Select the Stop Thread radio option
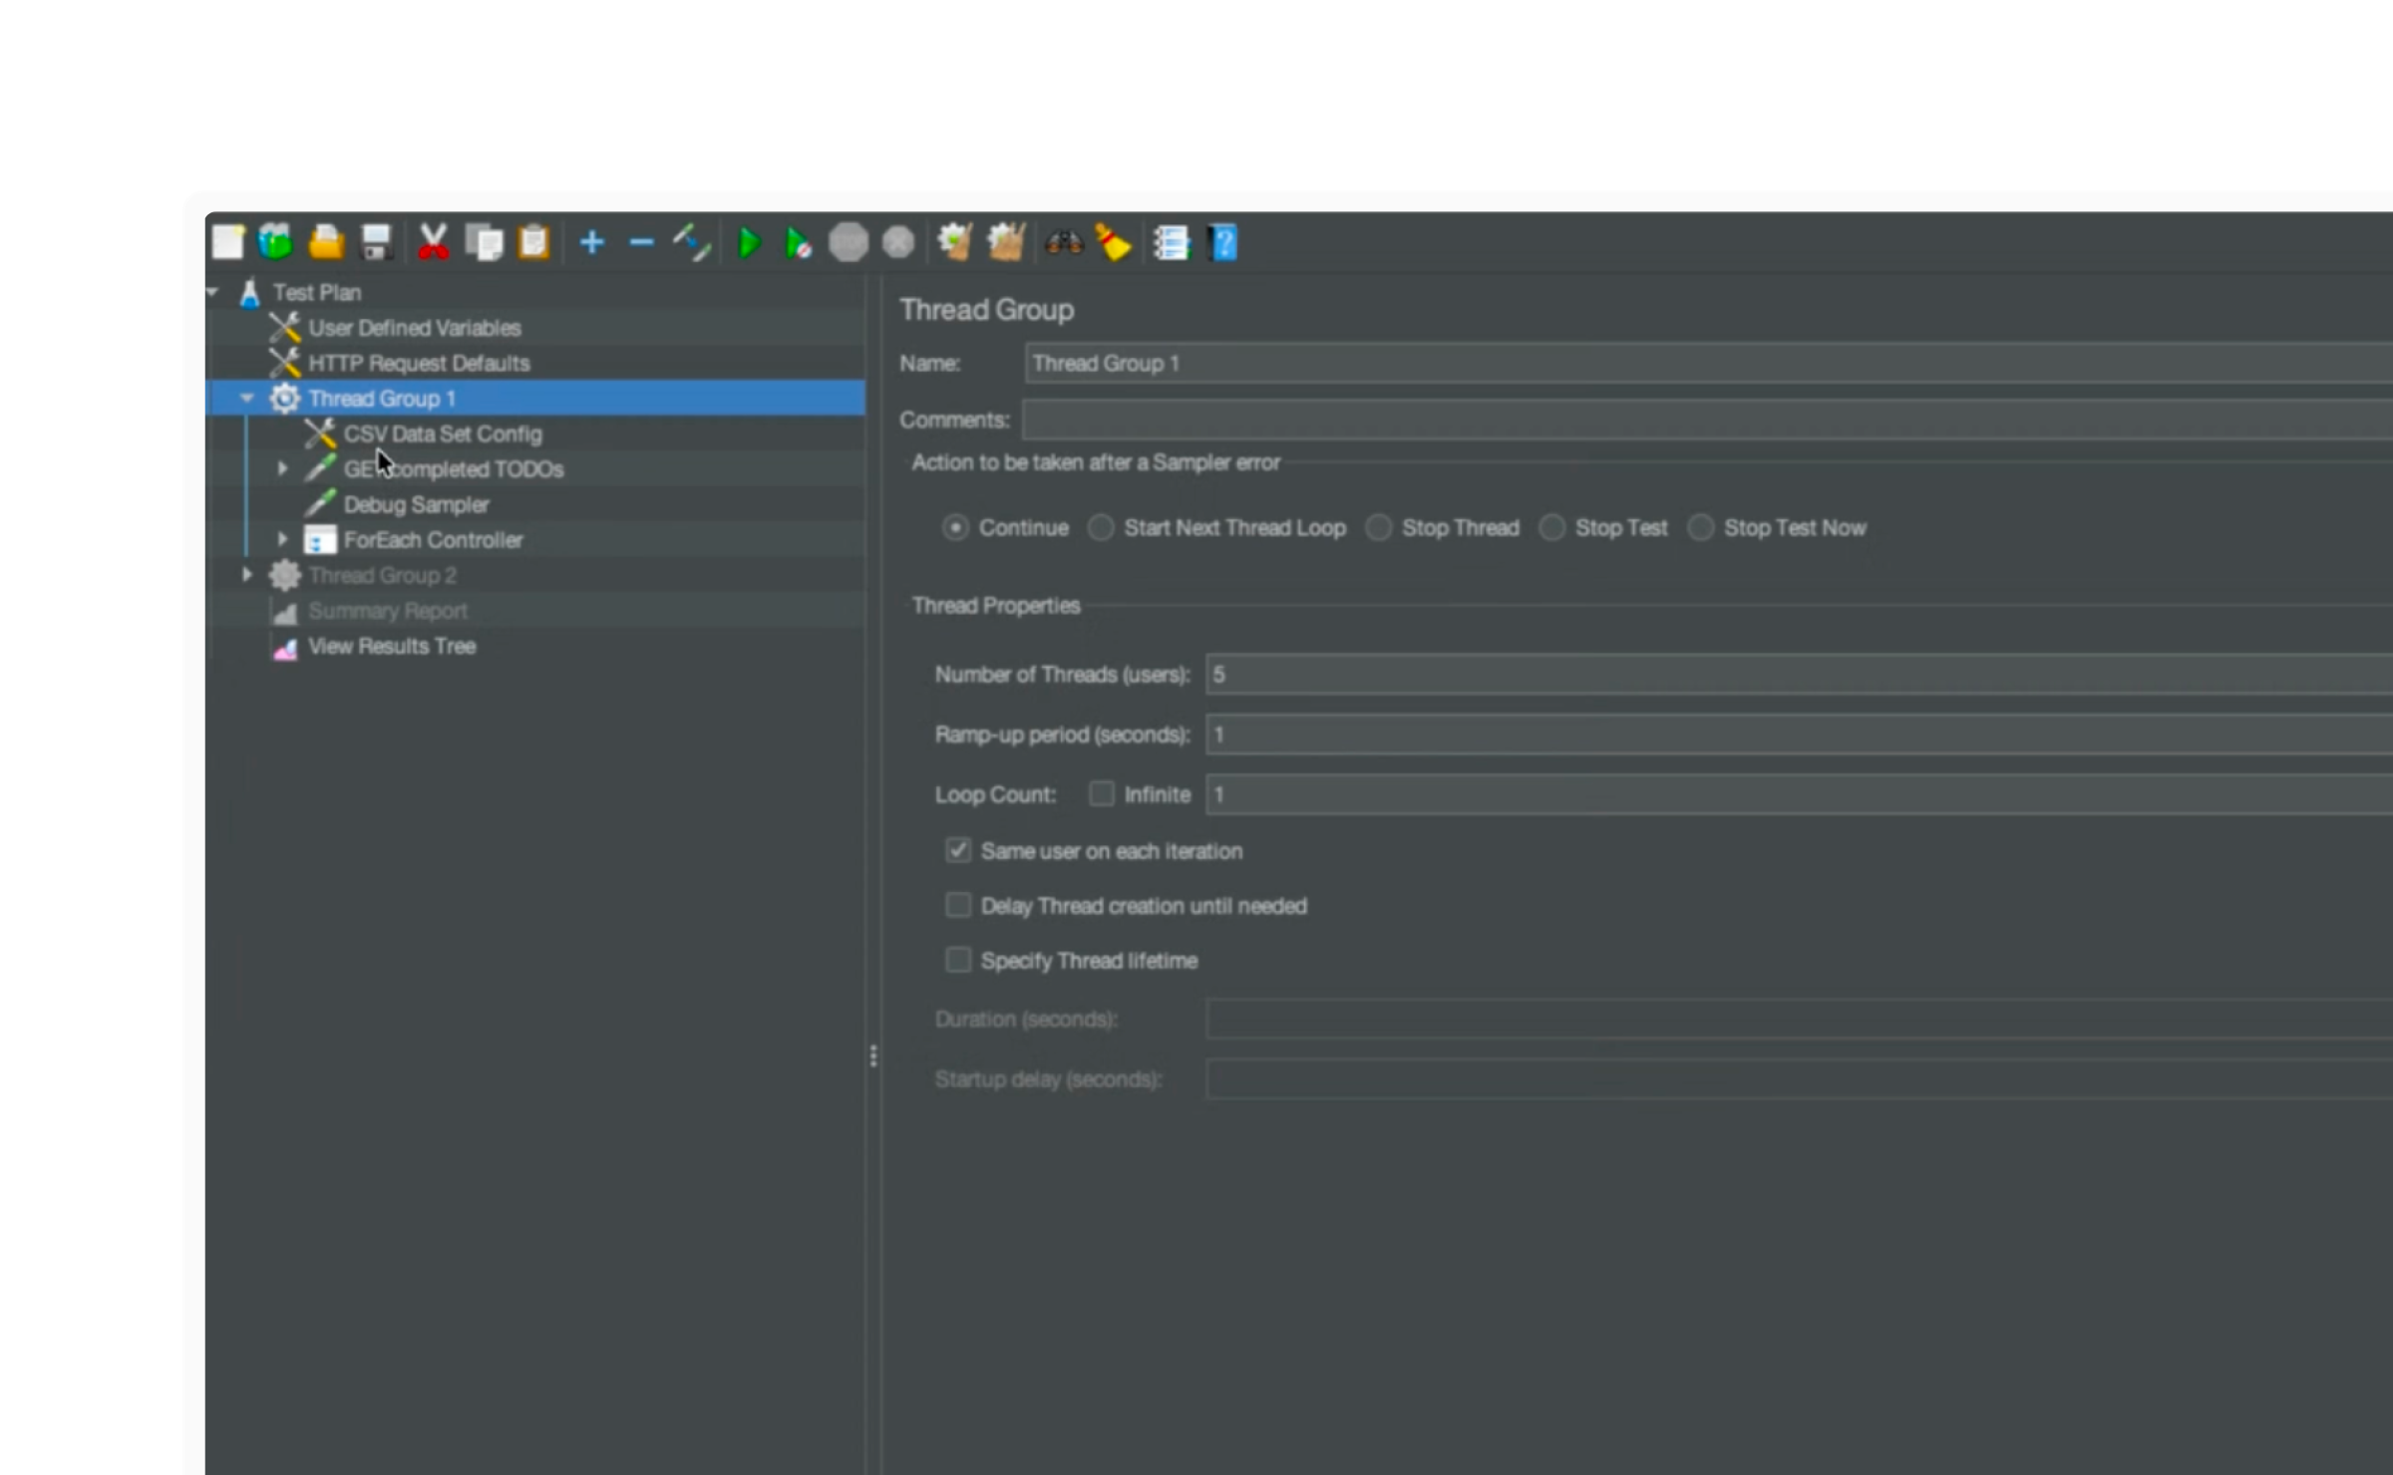This screenshot has height=1475, width=2393. pos(1379,527)
